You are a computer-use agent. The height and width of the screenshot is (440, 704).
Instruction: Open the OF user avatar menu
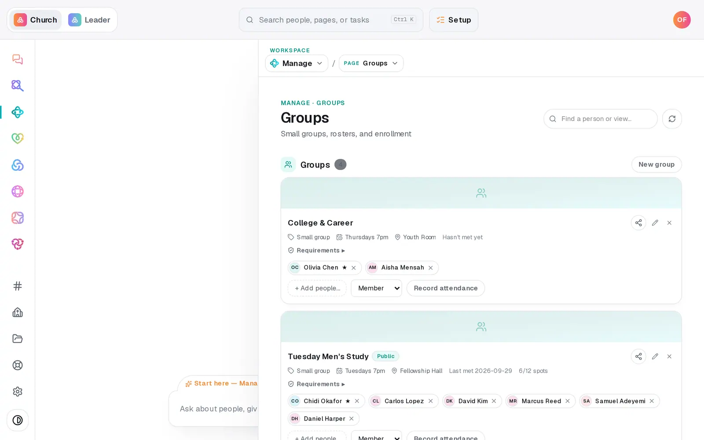point(682,20)
